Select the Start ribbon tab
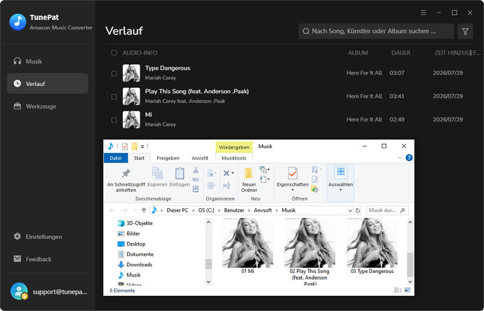 (x=139, y=158)
